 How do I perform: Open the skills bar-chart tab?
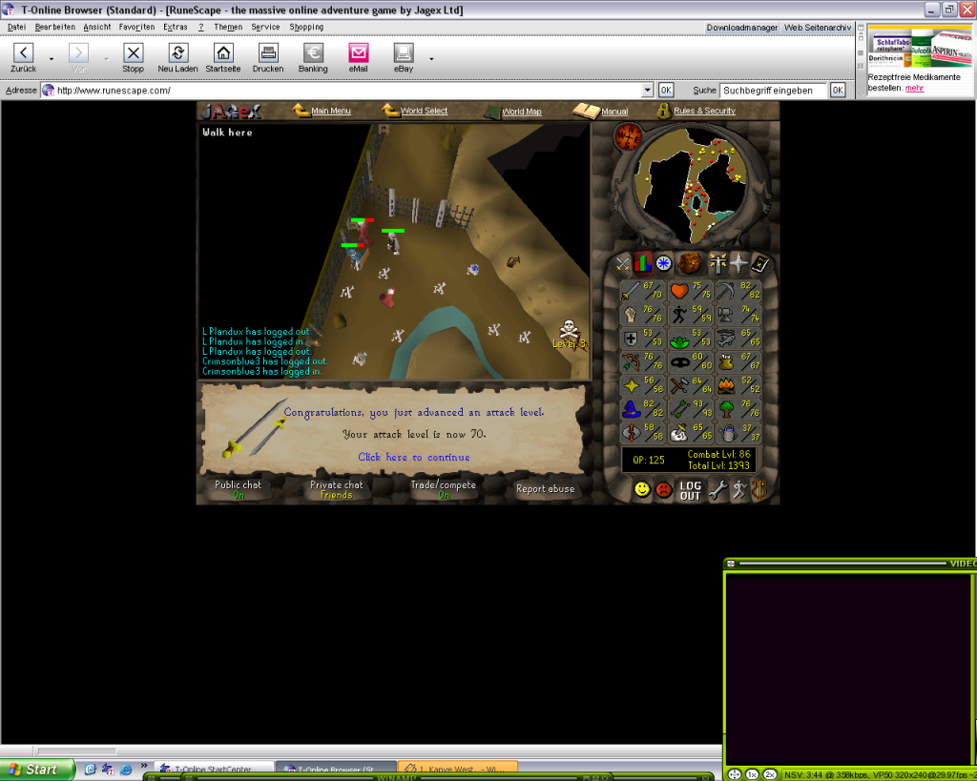tap(642, 263)
